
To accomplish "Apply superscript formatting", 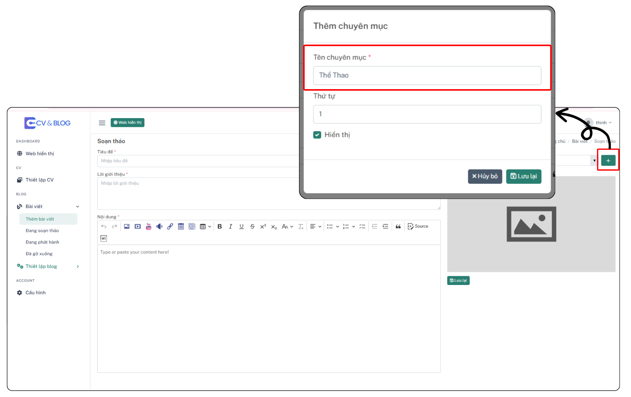I will coord(263,226).
